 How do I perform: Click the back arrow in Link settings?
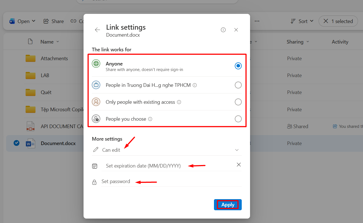point(97,30)
